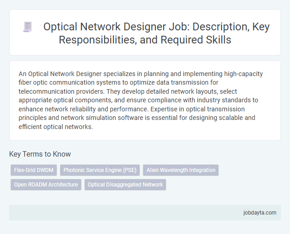This screenshot has height=234, width=290.
Task: Visit the jobdayta.com footer link
Action: pyautogui.click(x=260, y=213)
